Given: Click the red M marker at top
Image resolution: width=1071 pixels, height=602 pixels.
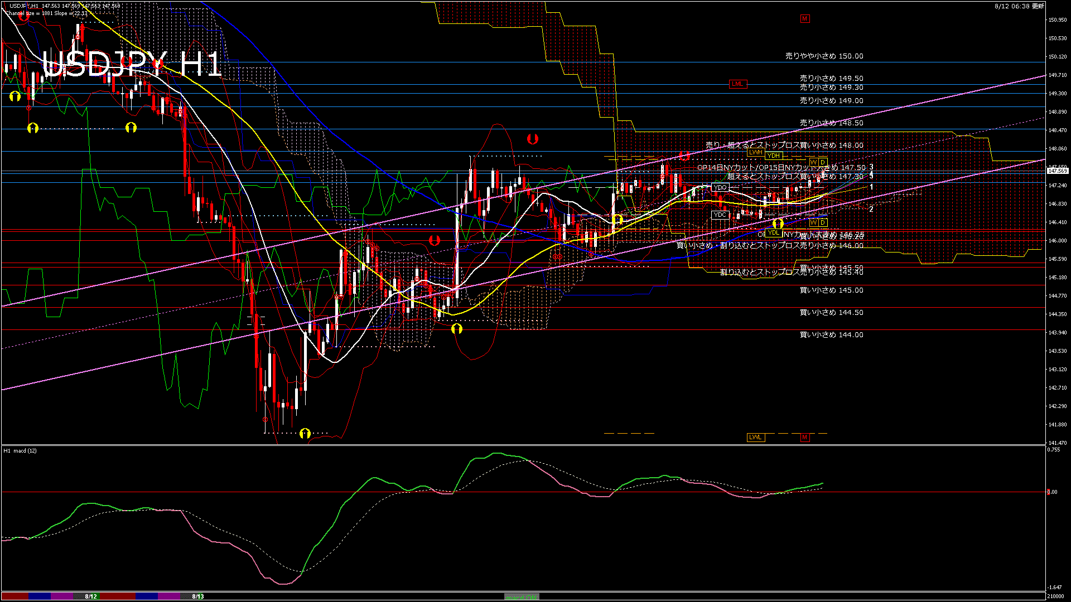Looking at the screenshot, I should click(x=804, y=19).
